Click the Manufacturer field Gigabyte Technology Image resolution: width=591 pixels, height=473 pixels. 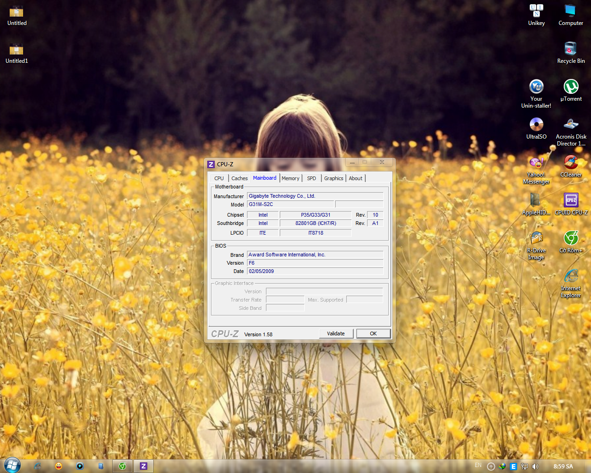coord(315,196)
